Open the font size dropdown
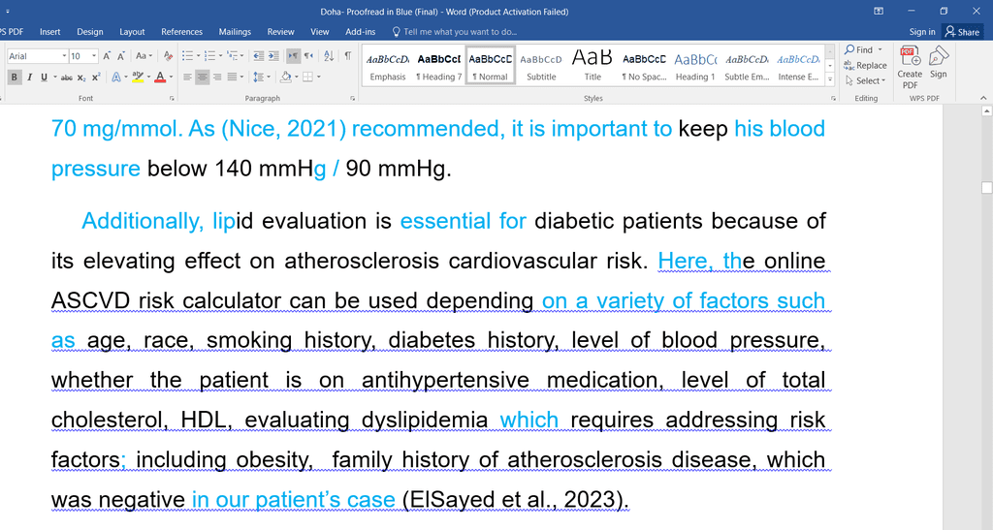Viewport: 993px width, 530px height. 94,56
